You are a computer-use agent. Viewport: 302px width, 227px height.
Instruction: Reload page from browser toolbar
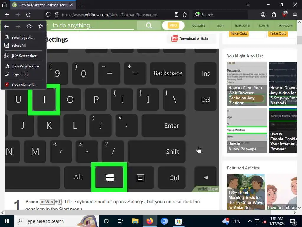point(28,15)
